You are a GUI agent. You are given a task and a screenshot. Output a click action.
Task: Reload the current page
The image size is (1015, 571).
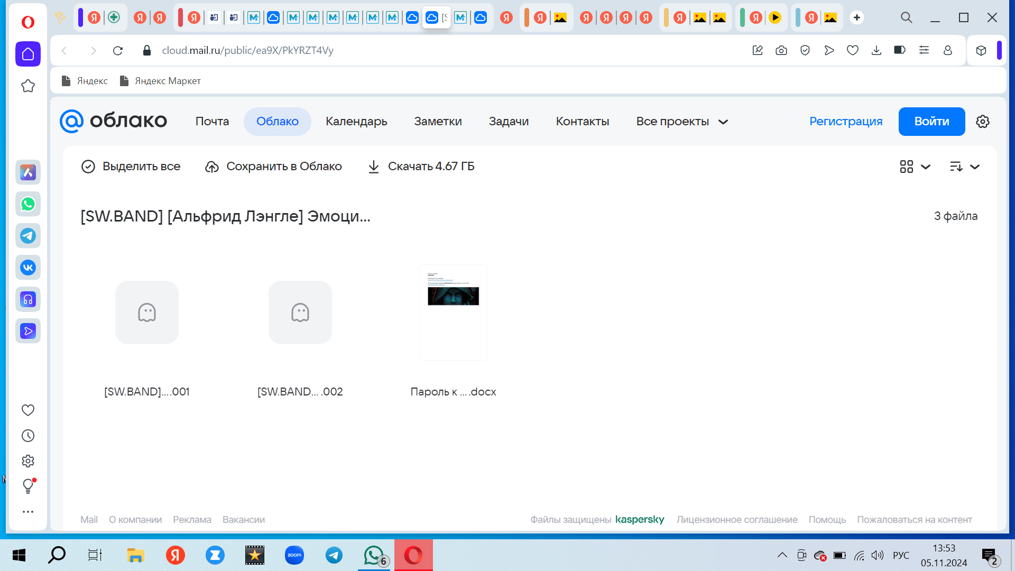(118, 50)
